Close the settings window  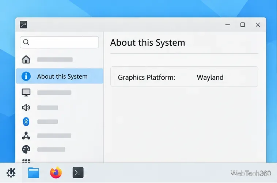[x=258, y=25]
